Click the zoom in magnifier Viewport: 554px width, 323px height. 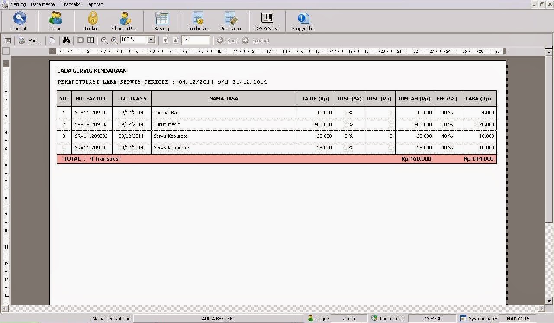[x=114, y=40]
